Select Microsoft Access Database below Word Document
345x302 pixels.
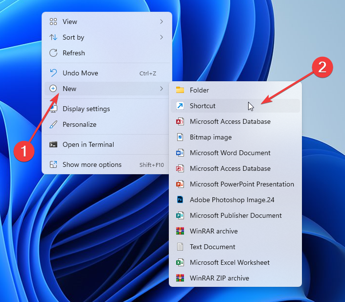pyautogui.click(x=235, y=168)
